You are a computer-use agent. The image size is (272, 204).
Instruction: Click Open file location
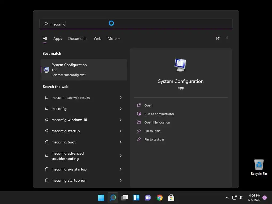coord(157,122)
